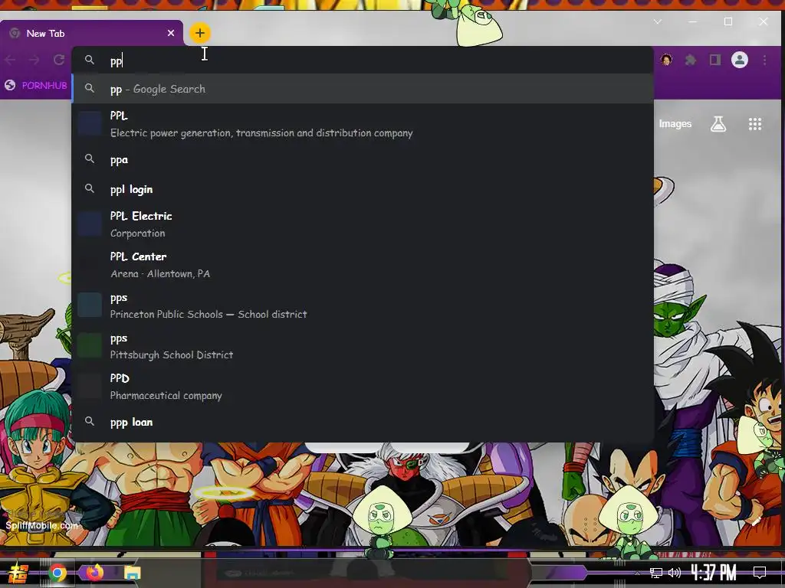Select pps Princeton Public Schools suggestion
Viewport: 785px width, 588px height.
coord(363,305)
